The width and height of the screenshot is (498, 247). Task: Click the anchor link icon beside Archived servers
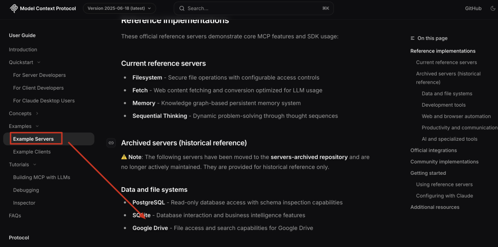coord(111,143)
